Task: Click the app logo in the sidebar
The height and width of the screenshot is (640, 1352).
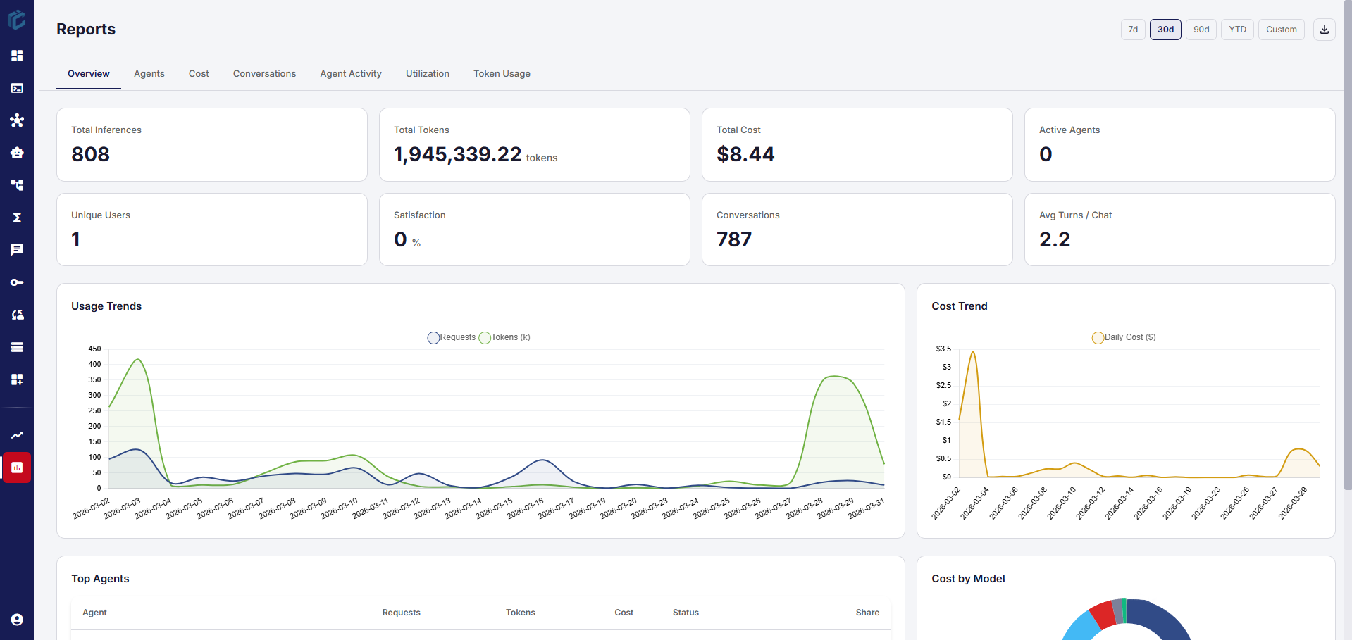Action: [17, 20]
